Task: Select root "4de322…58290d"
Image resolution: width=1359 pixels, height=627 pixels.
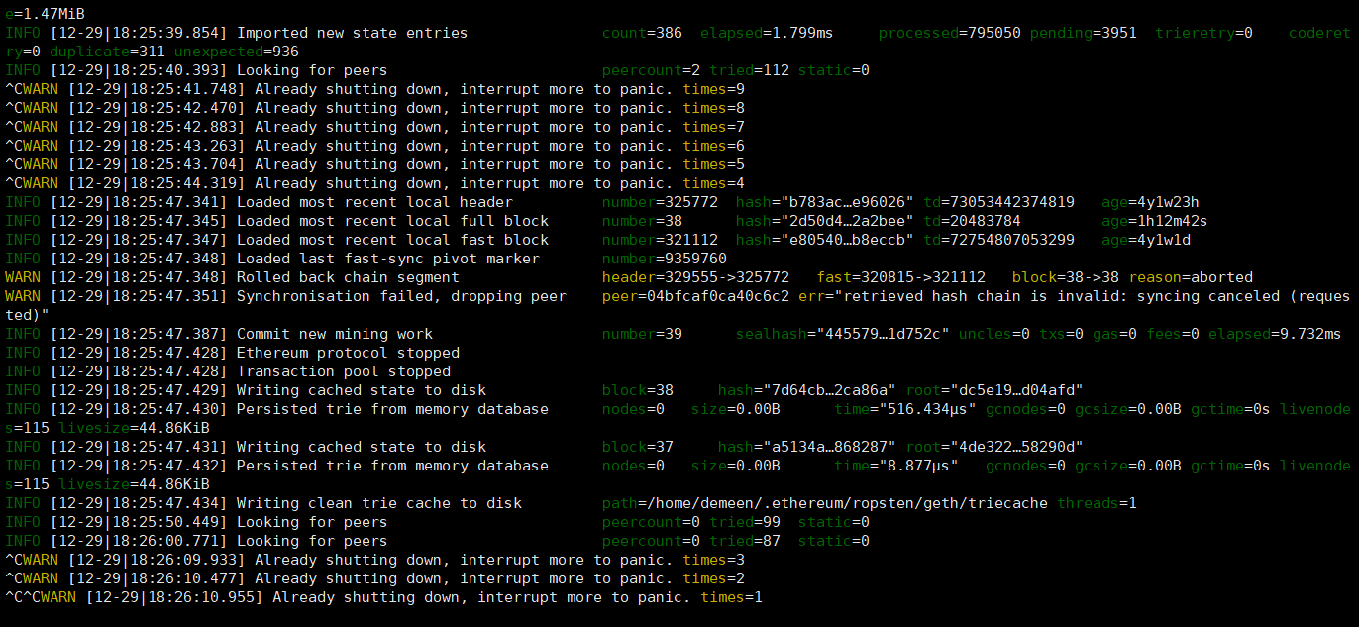Action: 994,447
